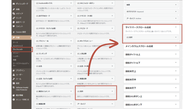The image size is (195, 109).
Task: Select ウィジェット in the 外観 submenu
Action: (18, 49)
